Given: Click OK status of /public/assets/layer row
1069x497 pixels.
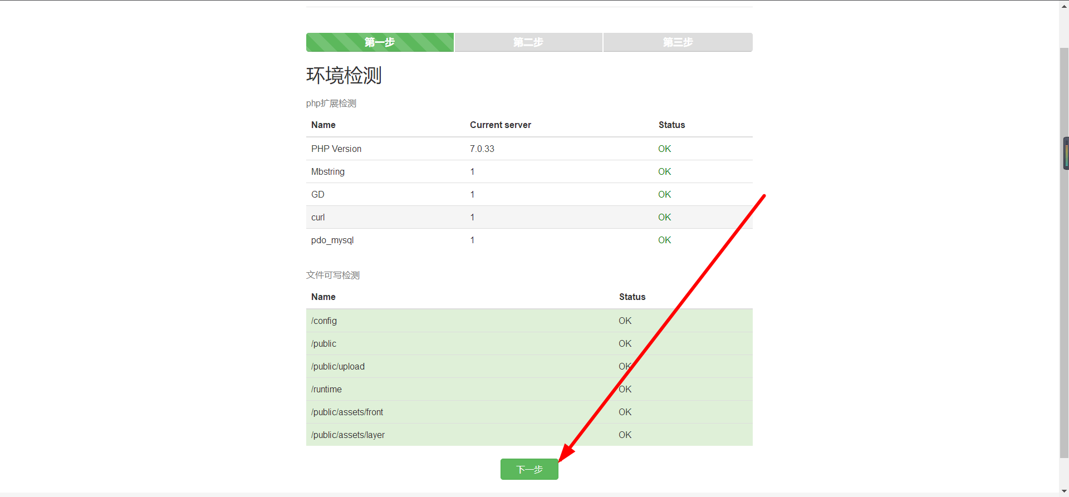Looking at the screenshot, I should coord(625,435).
